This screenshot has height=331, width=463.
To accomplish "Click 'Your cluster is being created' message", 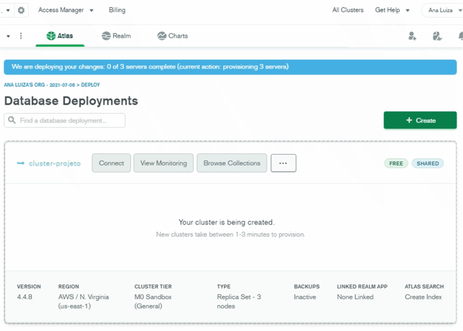I will click(226, 222).
